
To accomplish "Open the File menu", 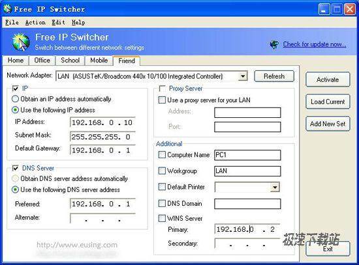I will (x=12, y=22).
